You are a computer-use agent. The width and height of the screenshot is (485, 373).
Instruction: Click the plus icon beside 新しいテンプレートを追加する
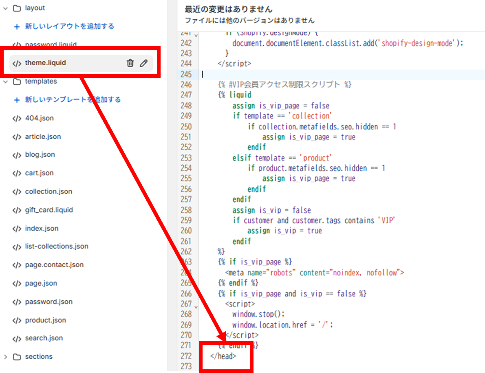pos(17,100)
